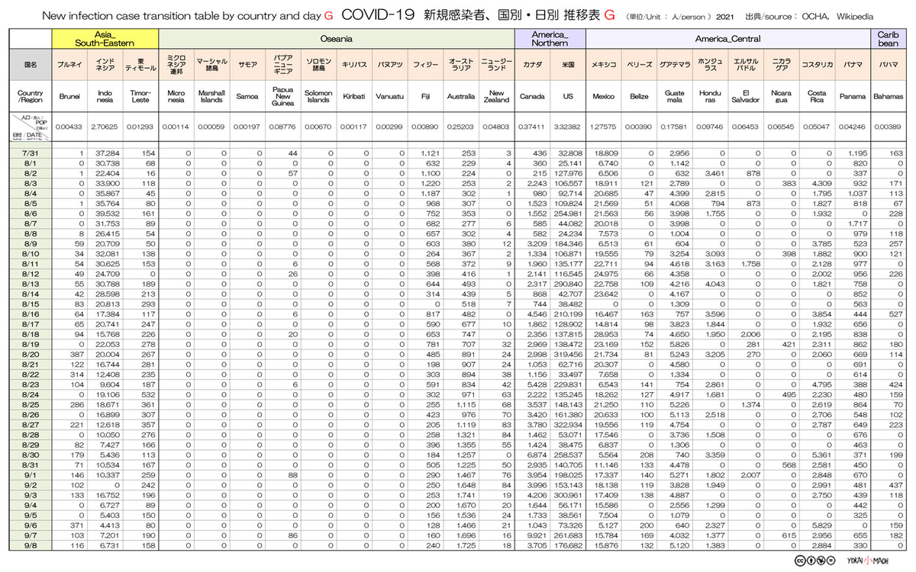Select the 9/1 date row label
The image size is (916, 572).
pos(31,474)
